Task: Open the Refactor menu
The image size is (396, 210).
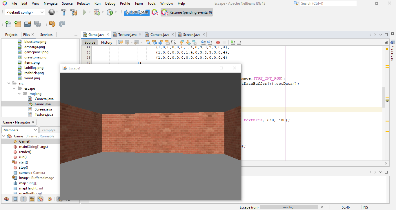Action: (x=83, y=3)
